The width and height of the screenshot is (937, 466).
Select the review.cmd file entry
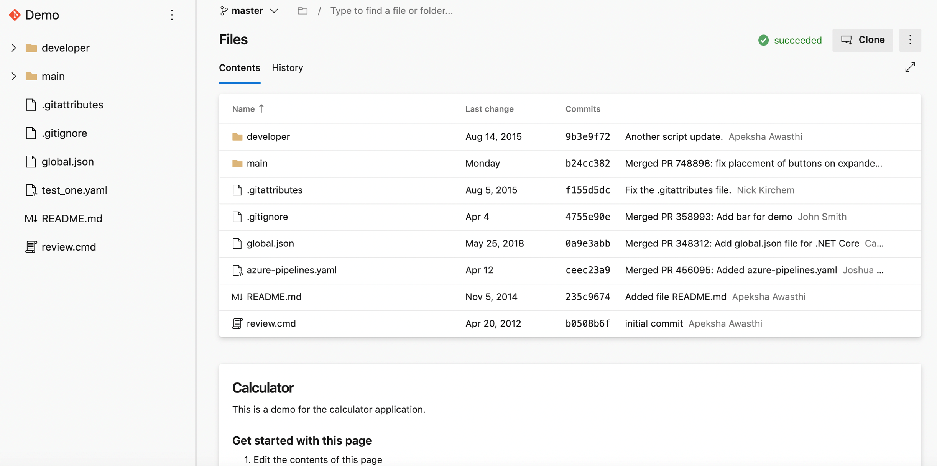pyautogui.click(x=271, y=323)
